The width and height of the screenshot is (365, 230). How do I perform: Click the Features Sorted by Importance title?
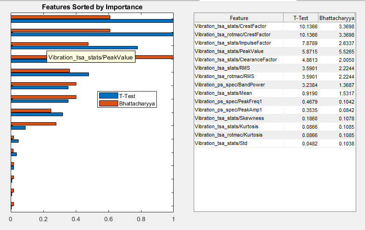coord(92,7)
